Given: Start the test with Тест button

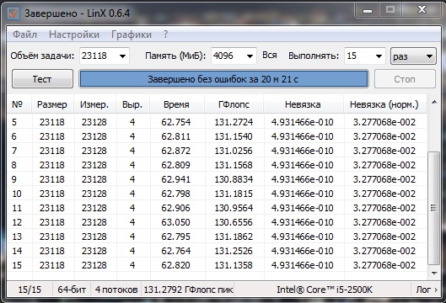Looking at the screenshot, I should (42, 79).
